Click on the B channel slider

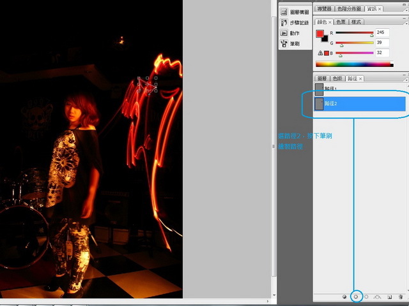(x=355, y=53)
